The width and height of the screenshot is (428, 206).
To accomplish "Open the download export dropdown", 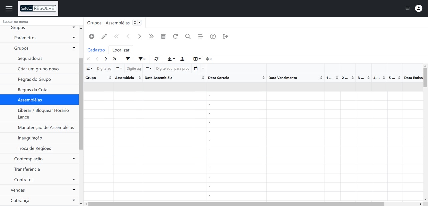I will pos(171,59).
